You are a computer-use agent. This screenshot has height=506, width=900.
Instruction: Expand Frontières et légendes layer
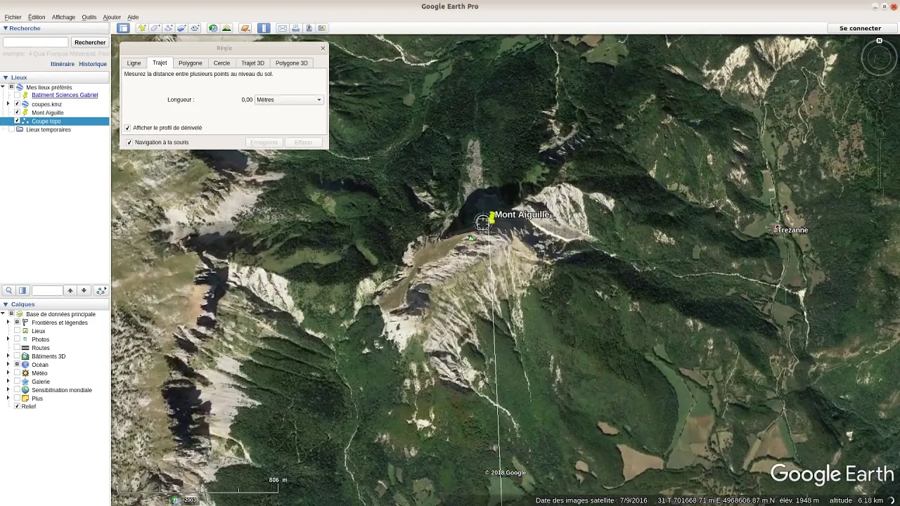8,323
